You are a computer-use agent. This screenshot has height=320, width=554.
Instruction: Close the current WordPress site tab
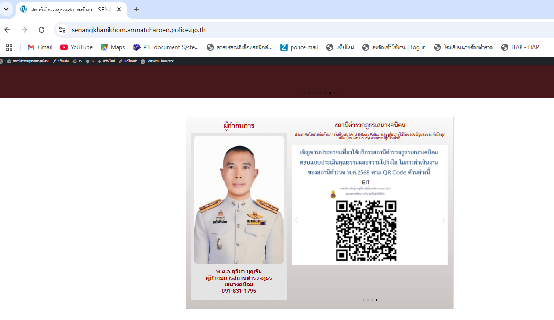119,9
